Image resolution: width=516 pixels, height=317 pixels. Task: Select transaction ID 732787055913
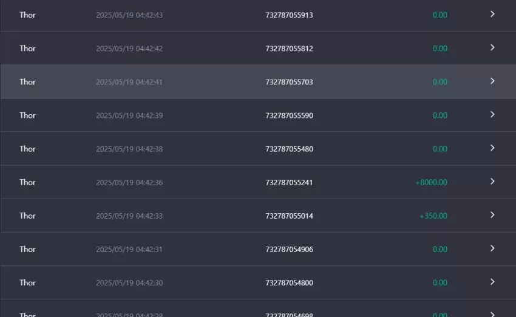pos(289,15)
